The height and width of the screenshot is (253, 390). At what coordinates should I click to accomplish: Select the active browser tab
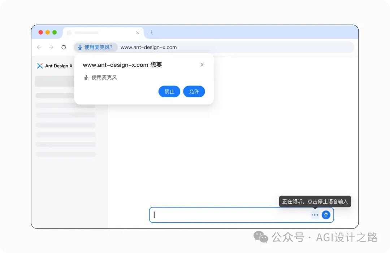click(103, 33)
